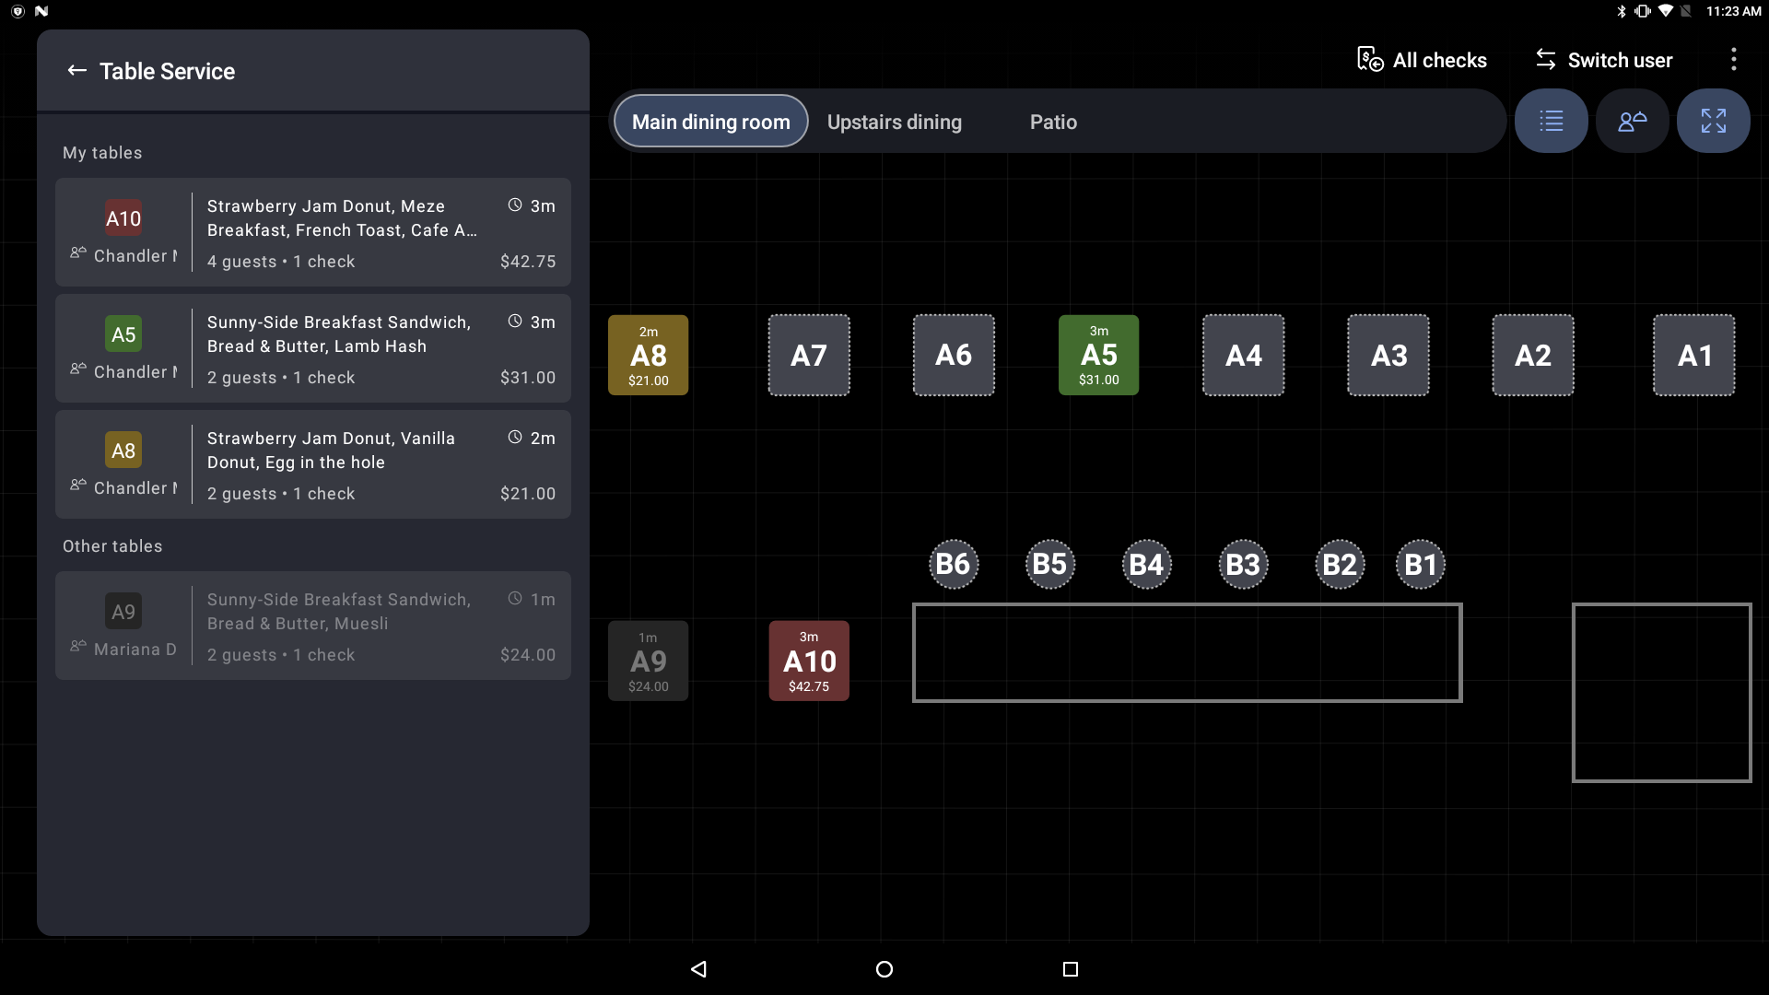
Task: Tap the clock icon on the A10 order
Action: 514,205
